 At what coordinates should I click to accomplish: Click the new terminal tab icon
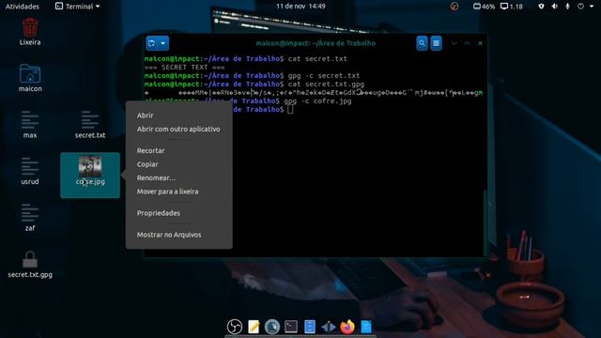[x=152, y=43]
